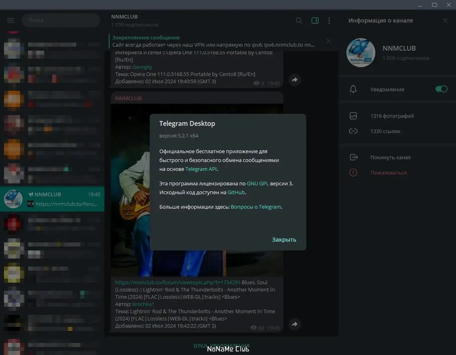Click the report exclamation icon
The image size is (456, 355).
(x=353, y=173)
